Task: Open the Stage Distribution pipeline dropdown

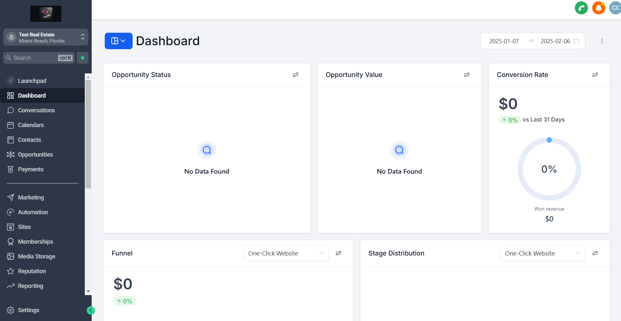Action: (542, 253)
